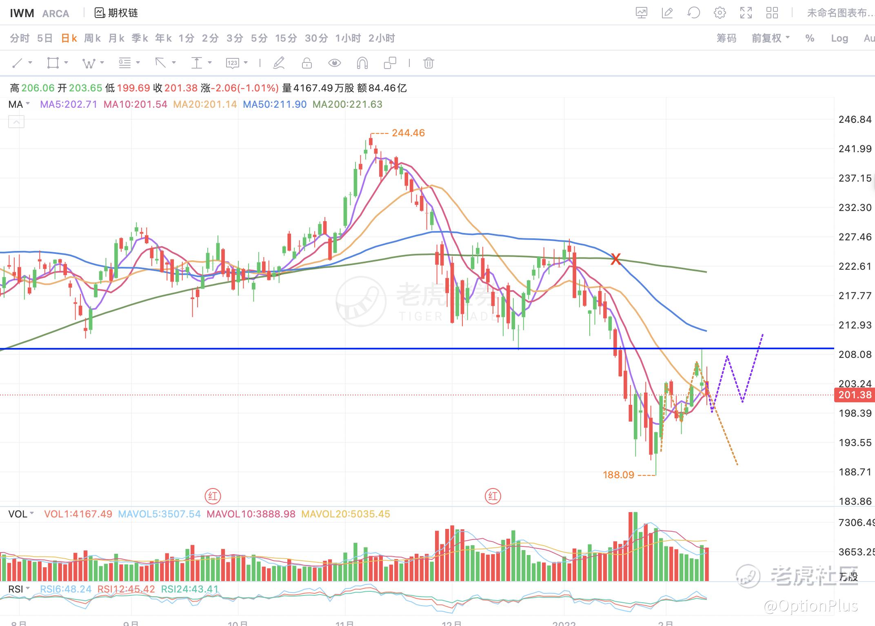Select the 15分 timeframe tab
875x626 pixels.
coord(286,38)
